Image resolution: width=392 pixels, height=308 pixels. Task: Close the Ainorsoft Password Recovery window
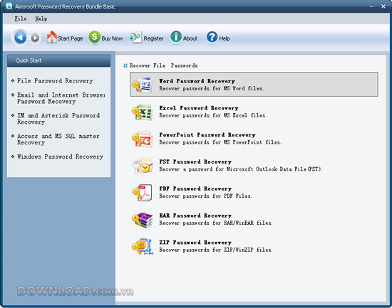(383, 6)
